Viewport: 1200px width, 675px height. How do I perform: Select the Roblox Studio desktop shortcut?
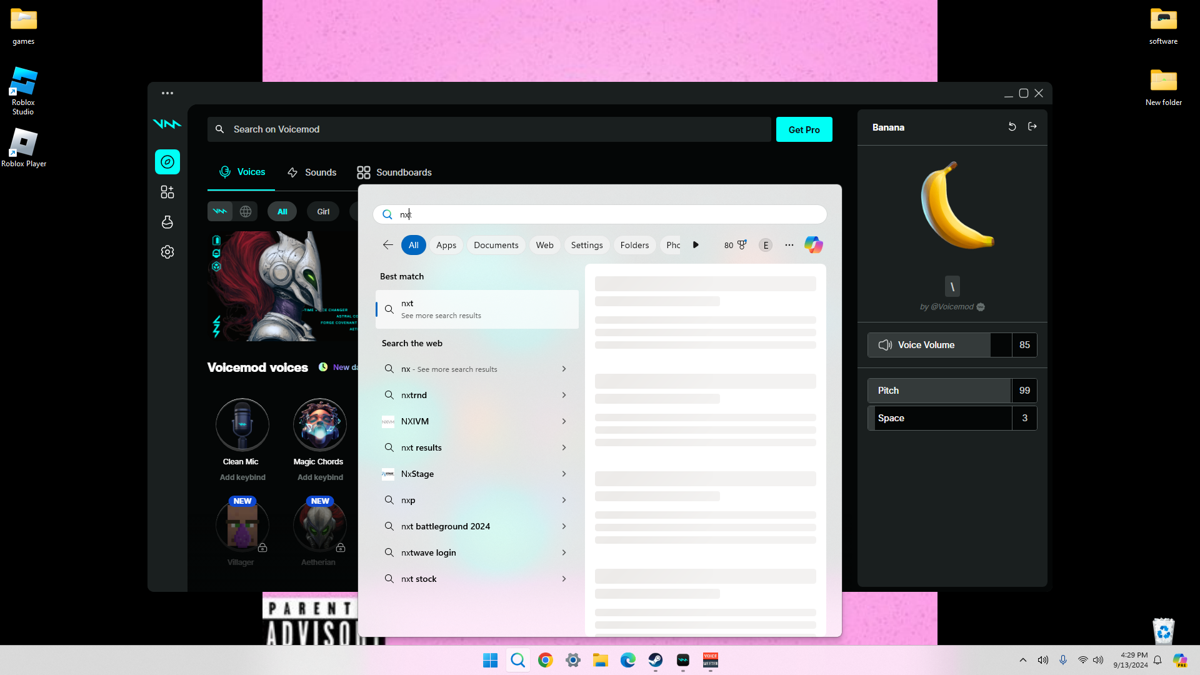[23, 91]
